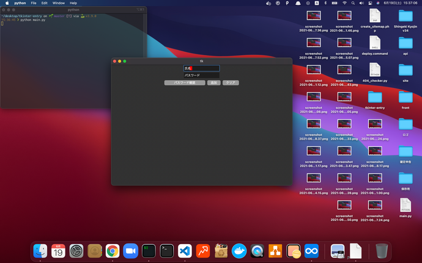
Task: Select the tkinter-entry folder on desktop
Action: point(375,99)
